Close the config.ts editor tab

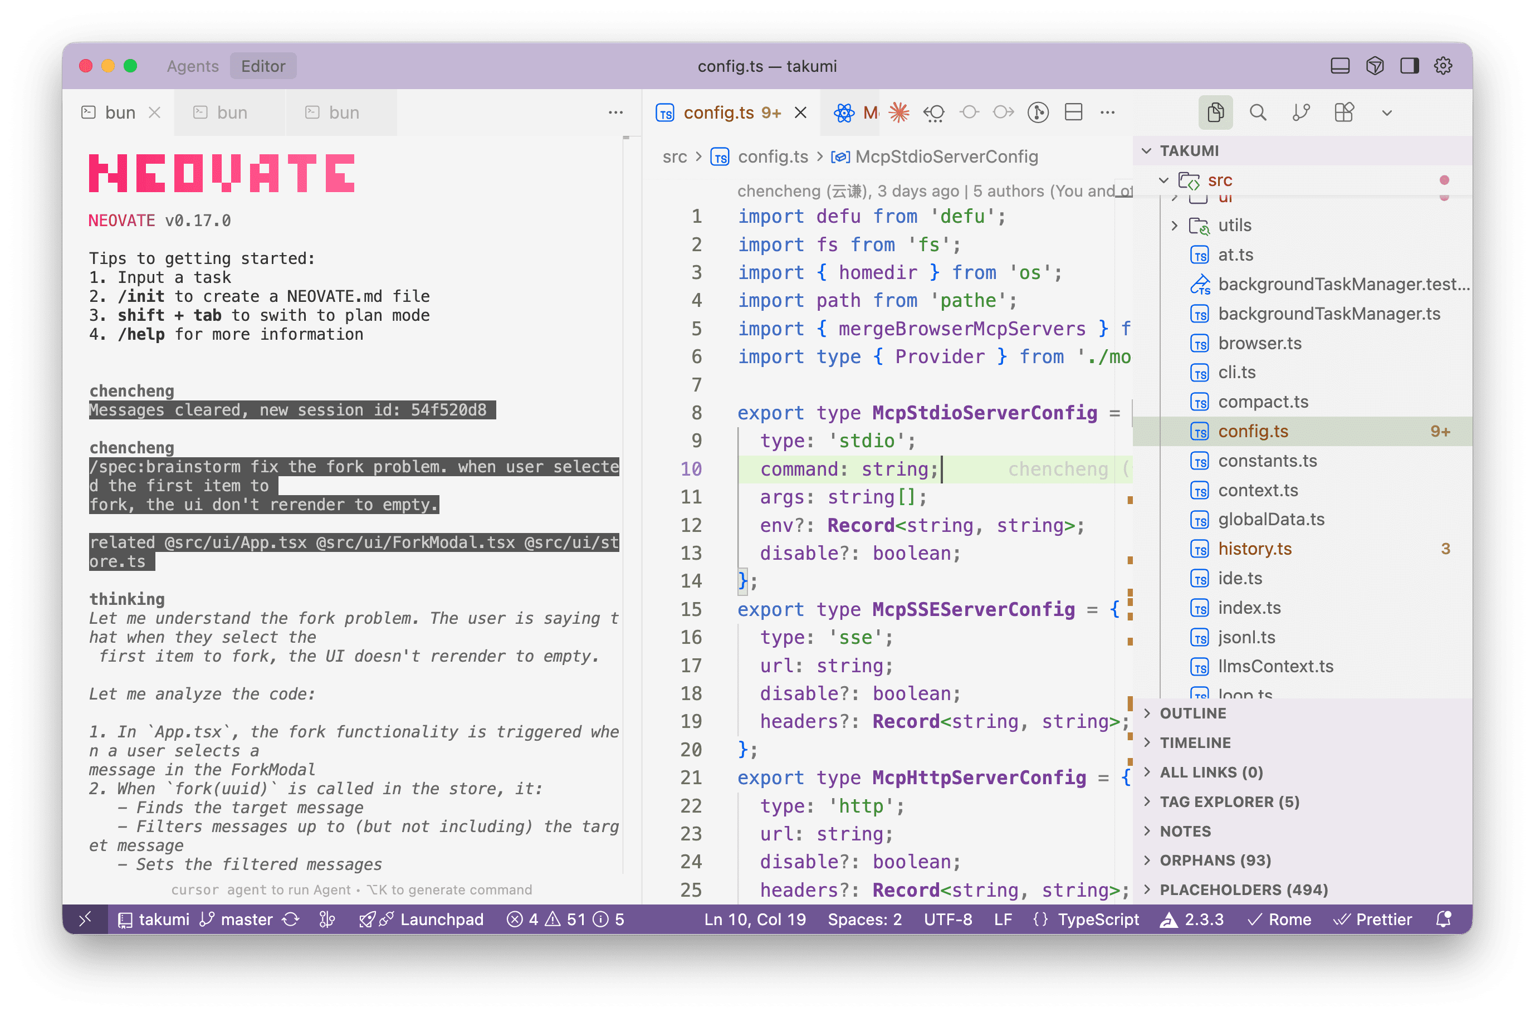click(x=800, y=113)
